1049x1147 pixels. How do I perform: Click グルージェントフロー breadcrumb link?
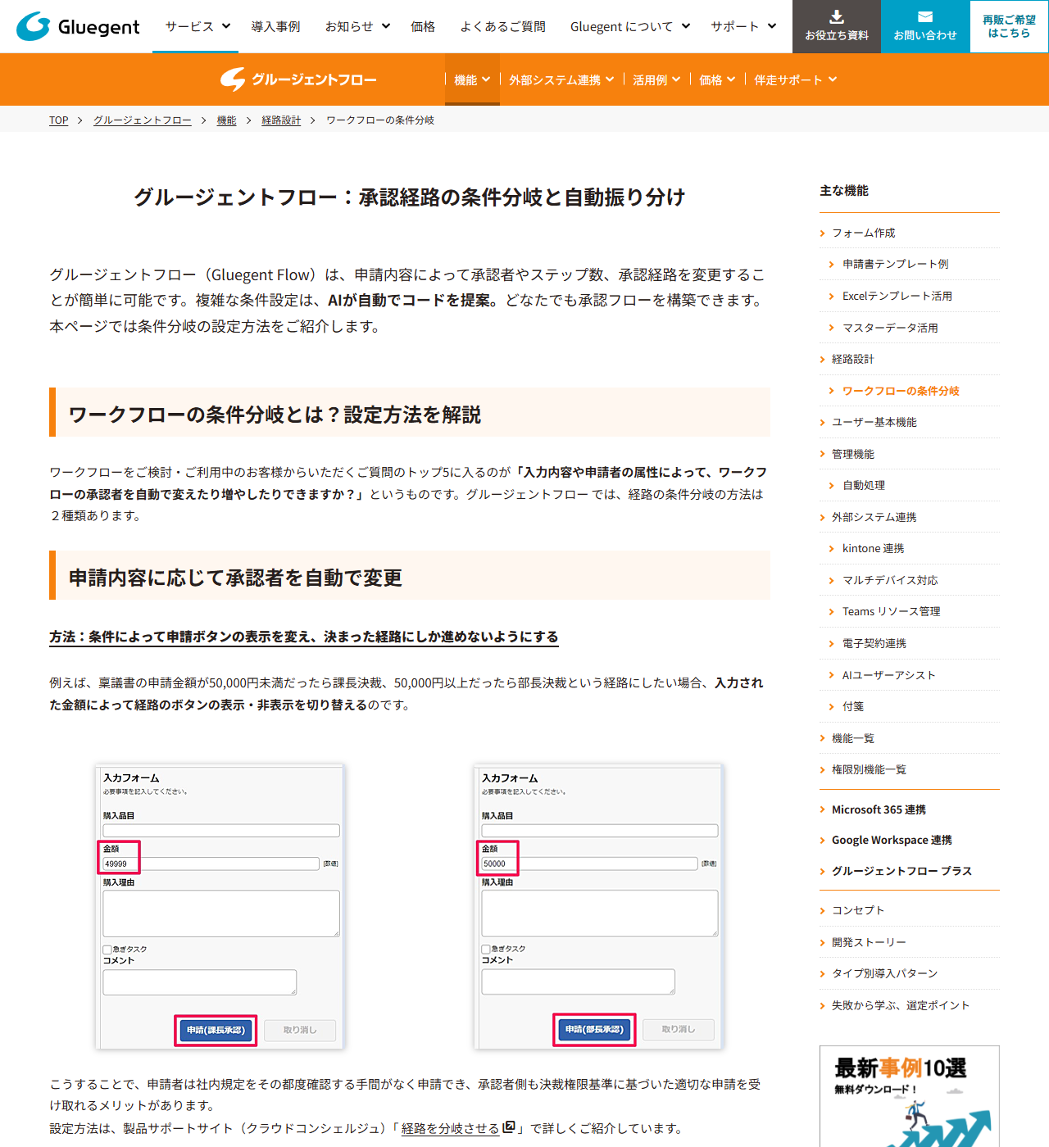(x=143, y=120)
